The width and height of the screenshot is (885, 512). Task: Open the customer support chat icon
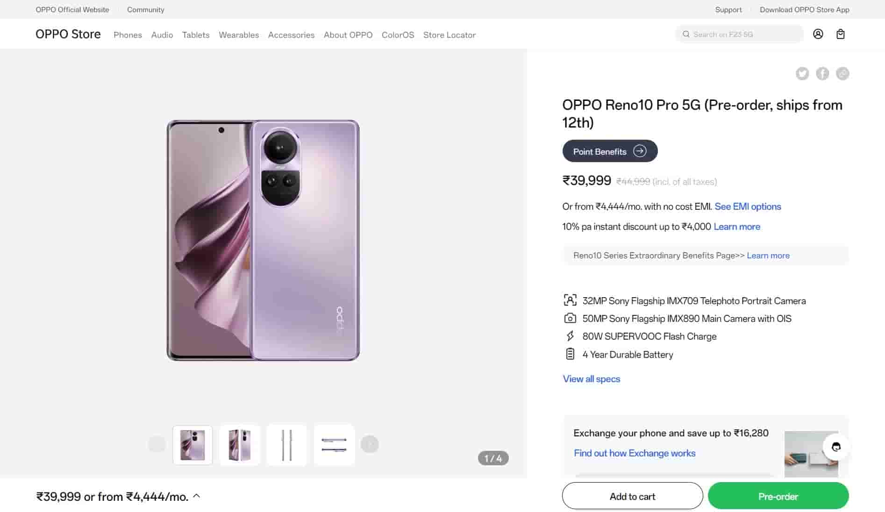[x=836, y=447]
